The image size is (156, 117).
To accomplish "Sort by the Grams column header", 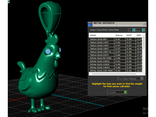I will [120, 35].
